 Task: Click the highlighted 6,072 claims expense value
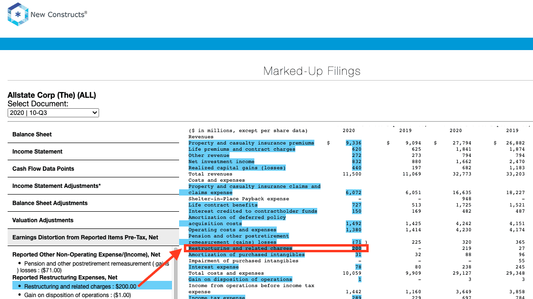pyautogui.click(x=353, y=193)
